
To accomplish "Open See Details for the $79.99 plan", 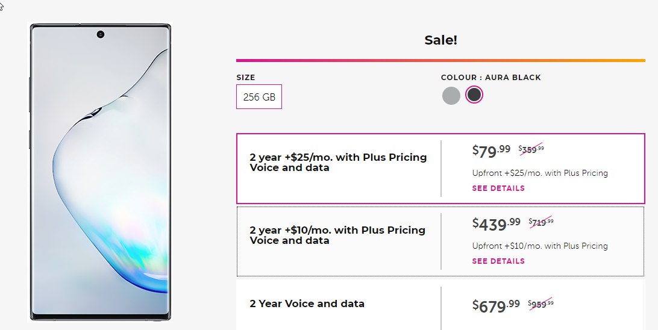I will (498, 188).
